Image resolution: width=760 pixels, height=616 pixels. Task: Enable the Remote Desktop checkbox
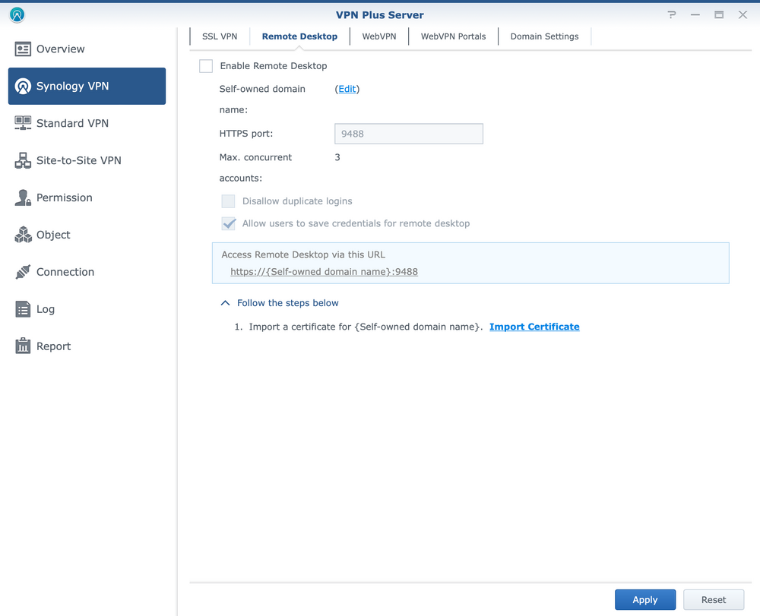click(x=206, y=66)
